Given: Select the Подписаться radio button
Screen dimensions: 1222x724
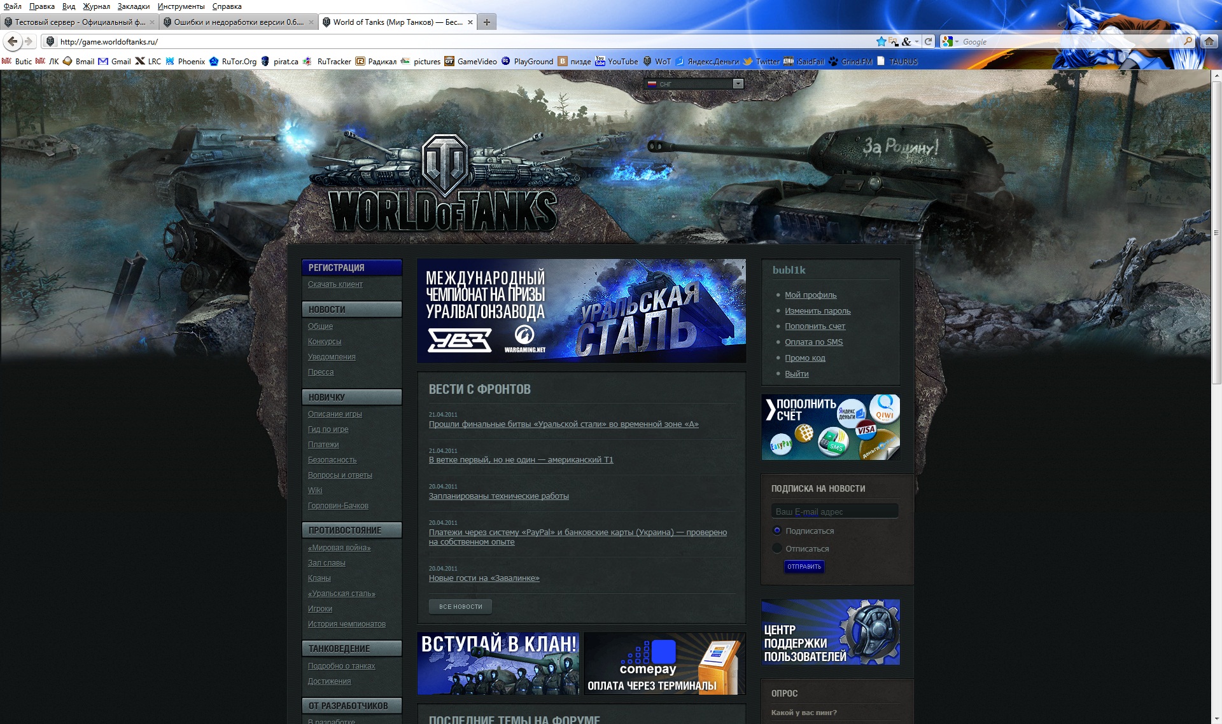Looking at the screenshot, I should coord(776,531).
